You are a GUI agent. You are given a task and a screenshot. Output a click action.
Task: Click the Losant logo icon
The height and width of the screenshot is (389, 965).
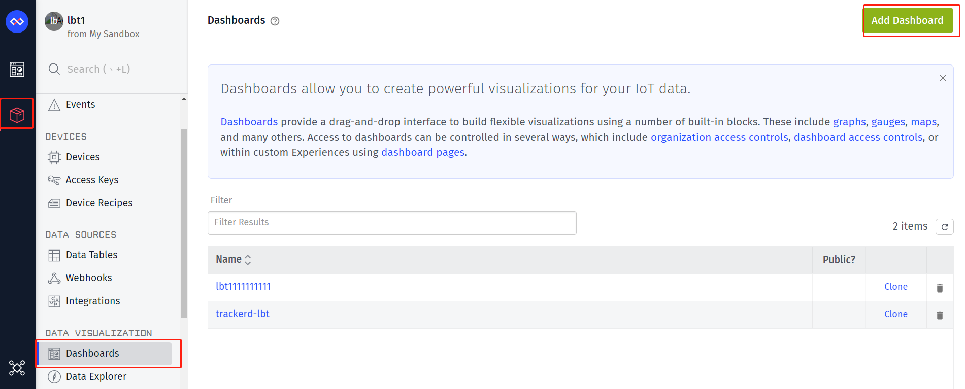pyautogui.click(x=17, y=22)
